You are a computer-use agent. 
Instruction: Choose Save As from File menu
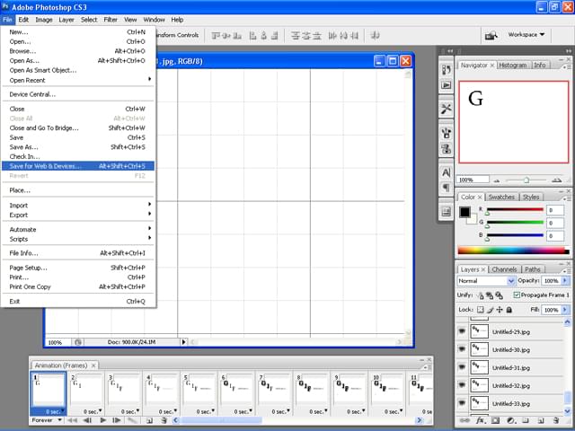78,147
